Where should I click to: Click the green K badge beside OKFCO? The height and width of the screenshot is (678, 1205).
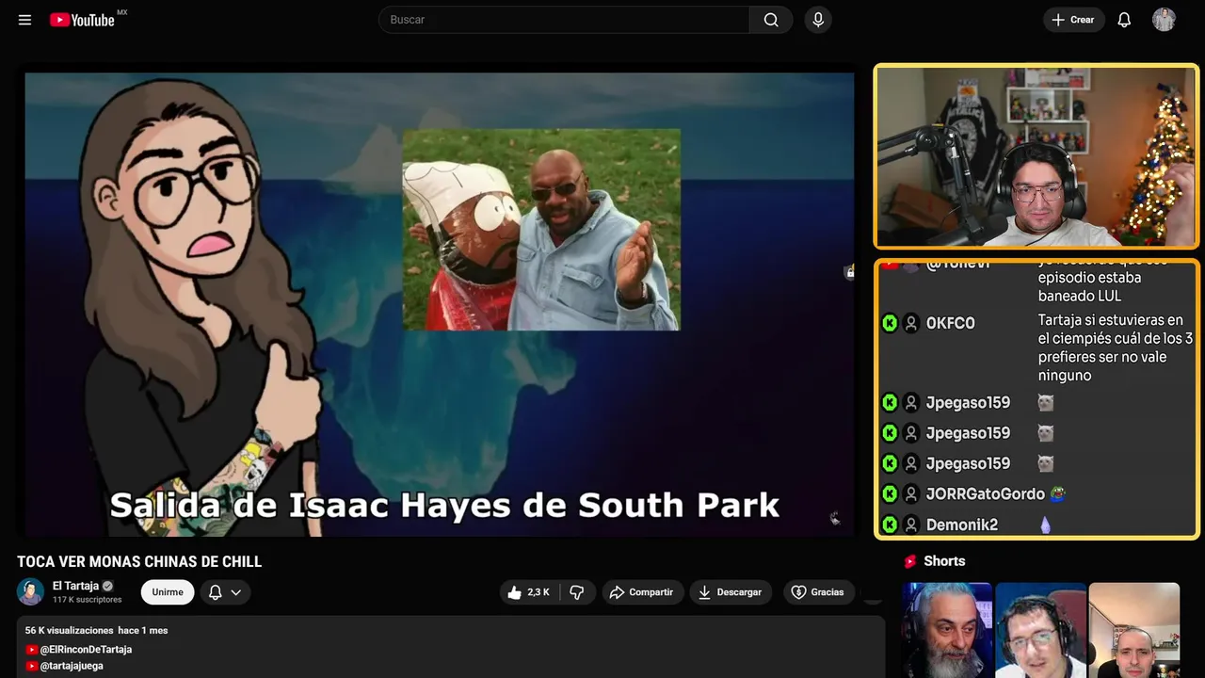point(890,323)
